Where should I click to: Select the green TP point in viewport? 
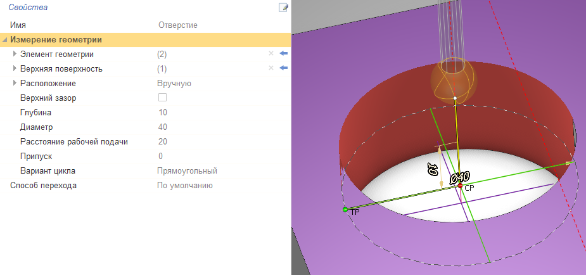tap(345, 209)
